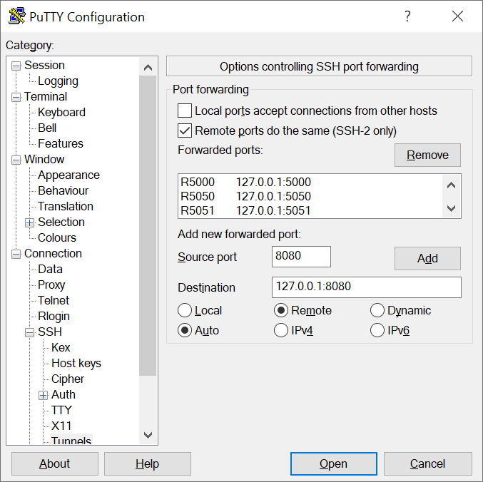Viewport: 483px width, 482px height.
Task: Click the Remove button
Action: tap(427, 155)
